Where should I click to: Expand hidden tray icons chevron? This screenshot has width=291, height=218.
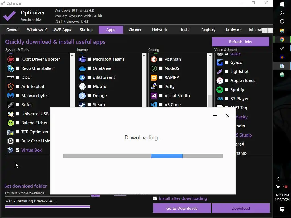278,179
